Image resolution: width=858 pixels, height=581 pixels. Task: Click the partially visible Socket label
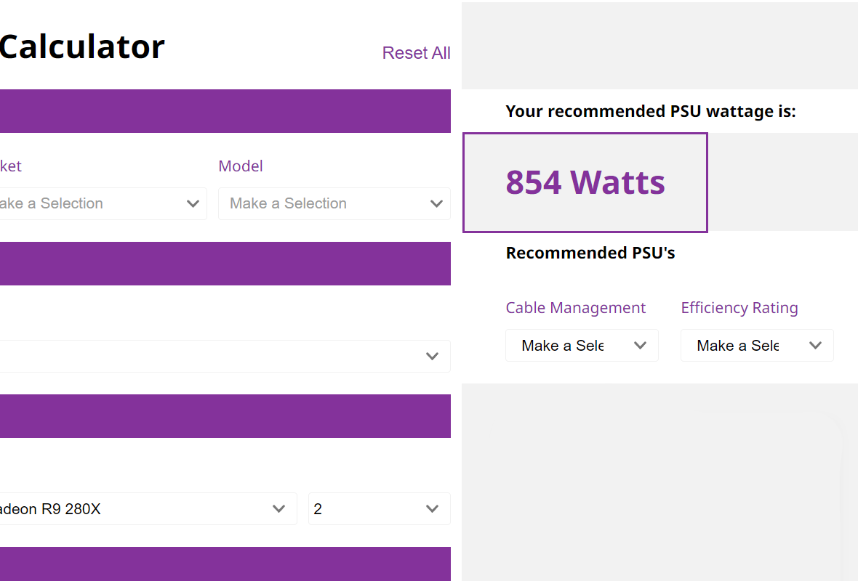pyautogui.click(x=10, y=166)
